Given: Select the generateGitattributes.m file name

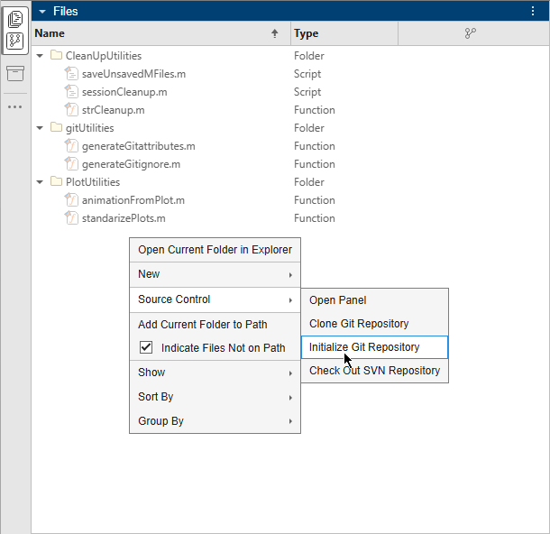Looking at the screenshot, I should point(139,146).
